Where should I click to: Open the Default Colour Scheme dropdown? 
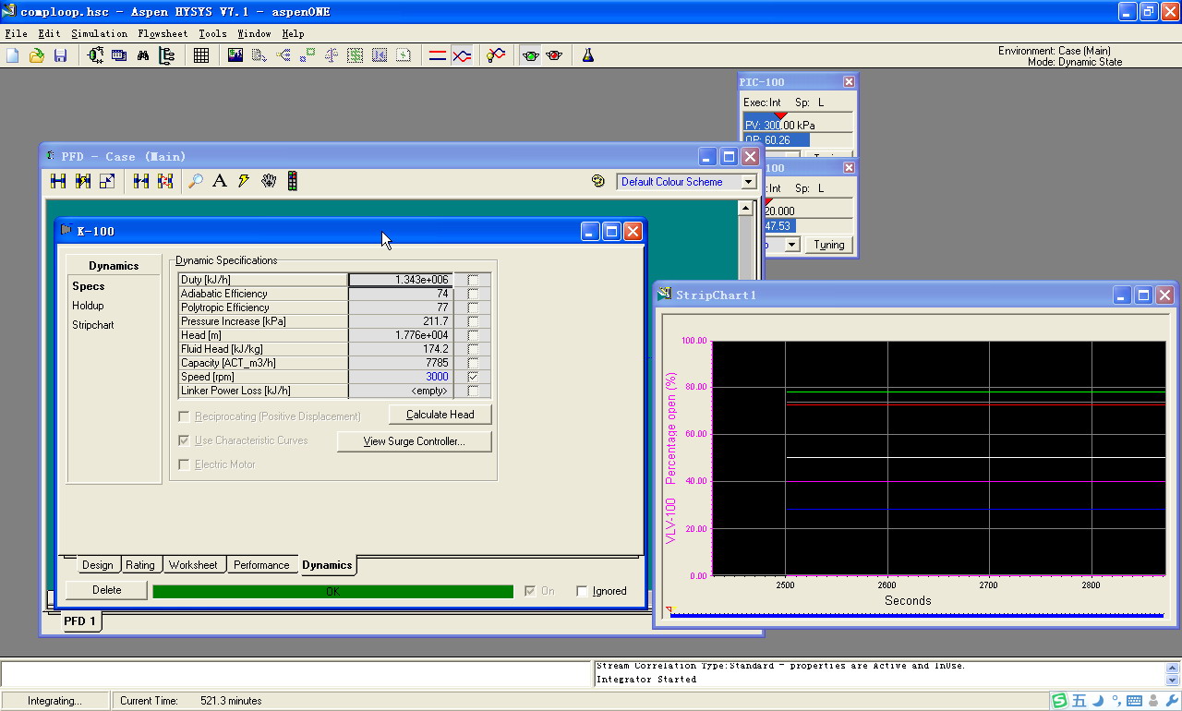(x=749, y=182)
